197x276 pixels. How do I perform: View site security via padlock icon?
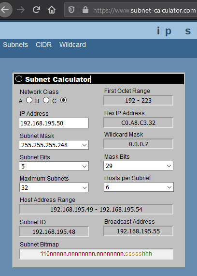[85, 10]
